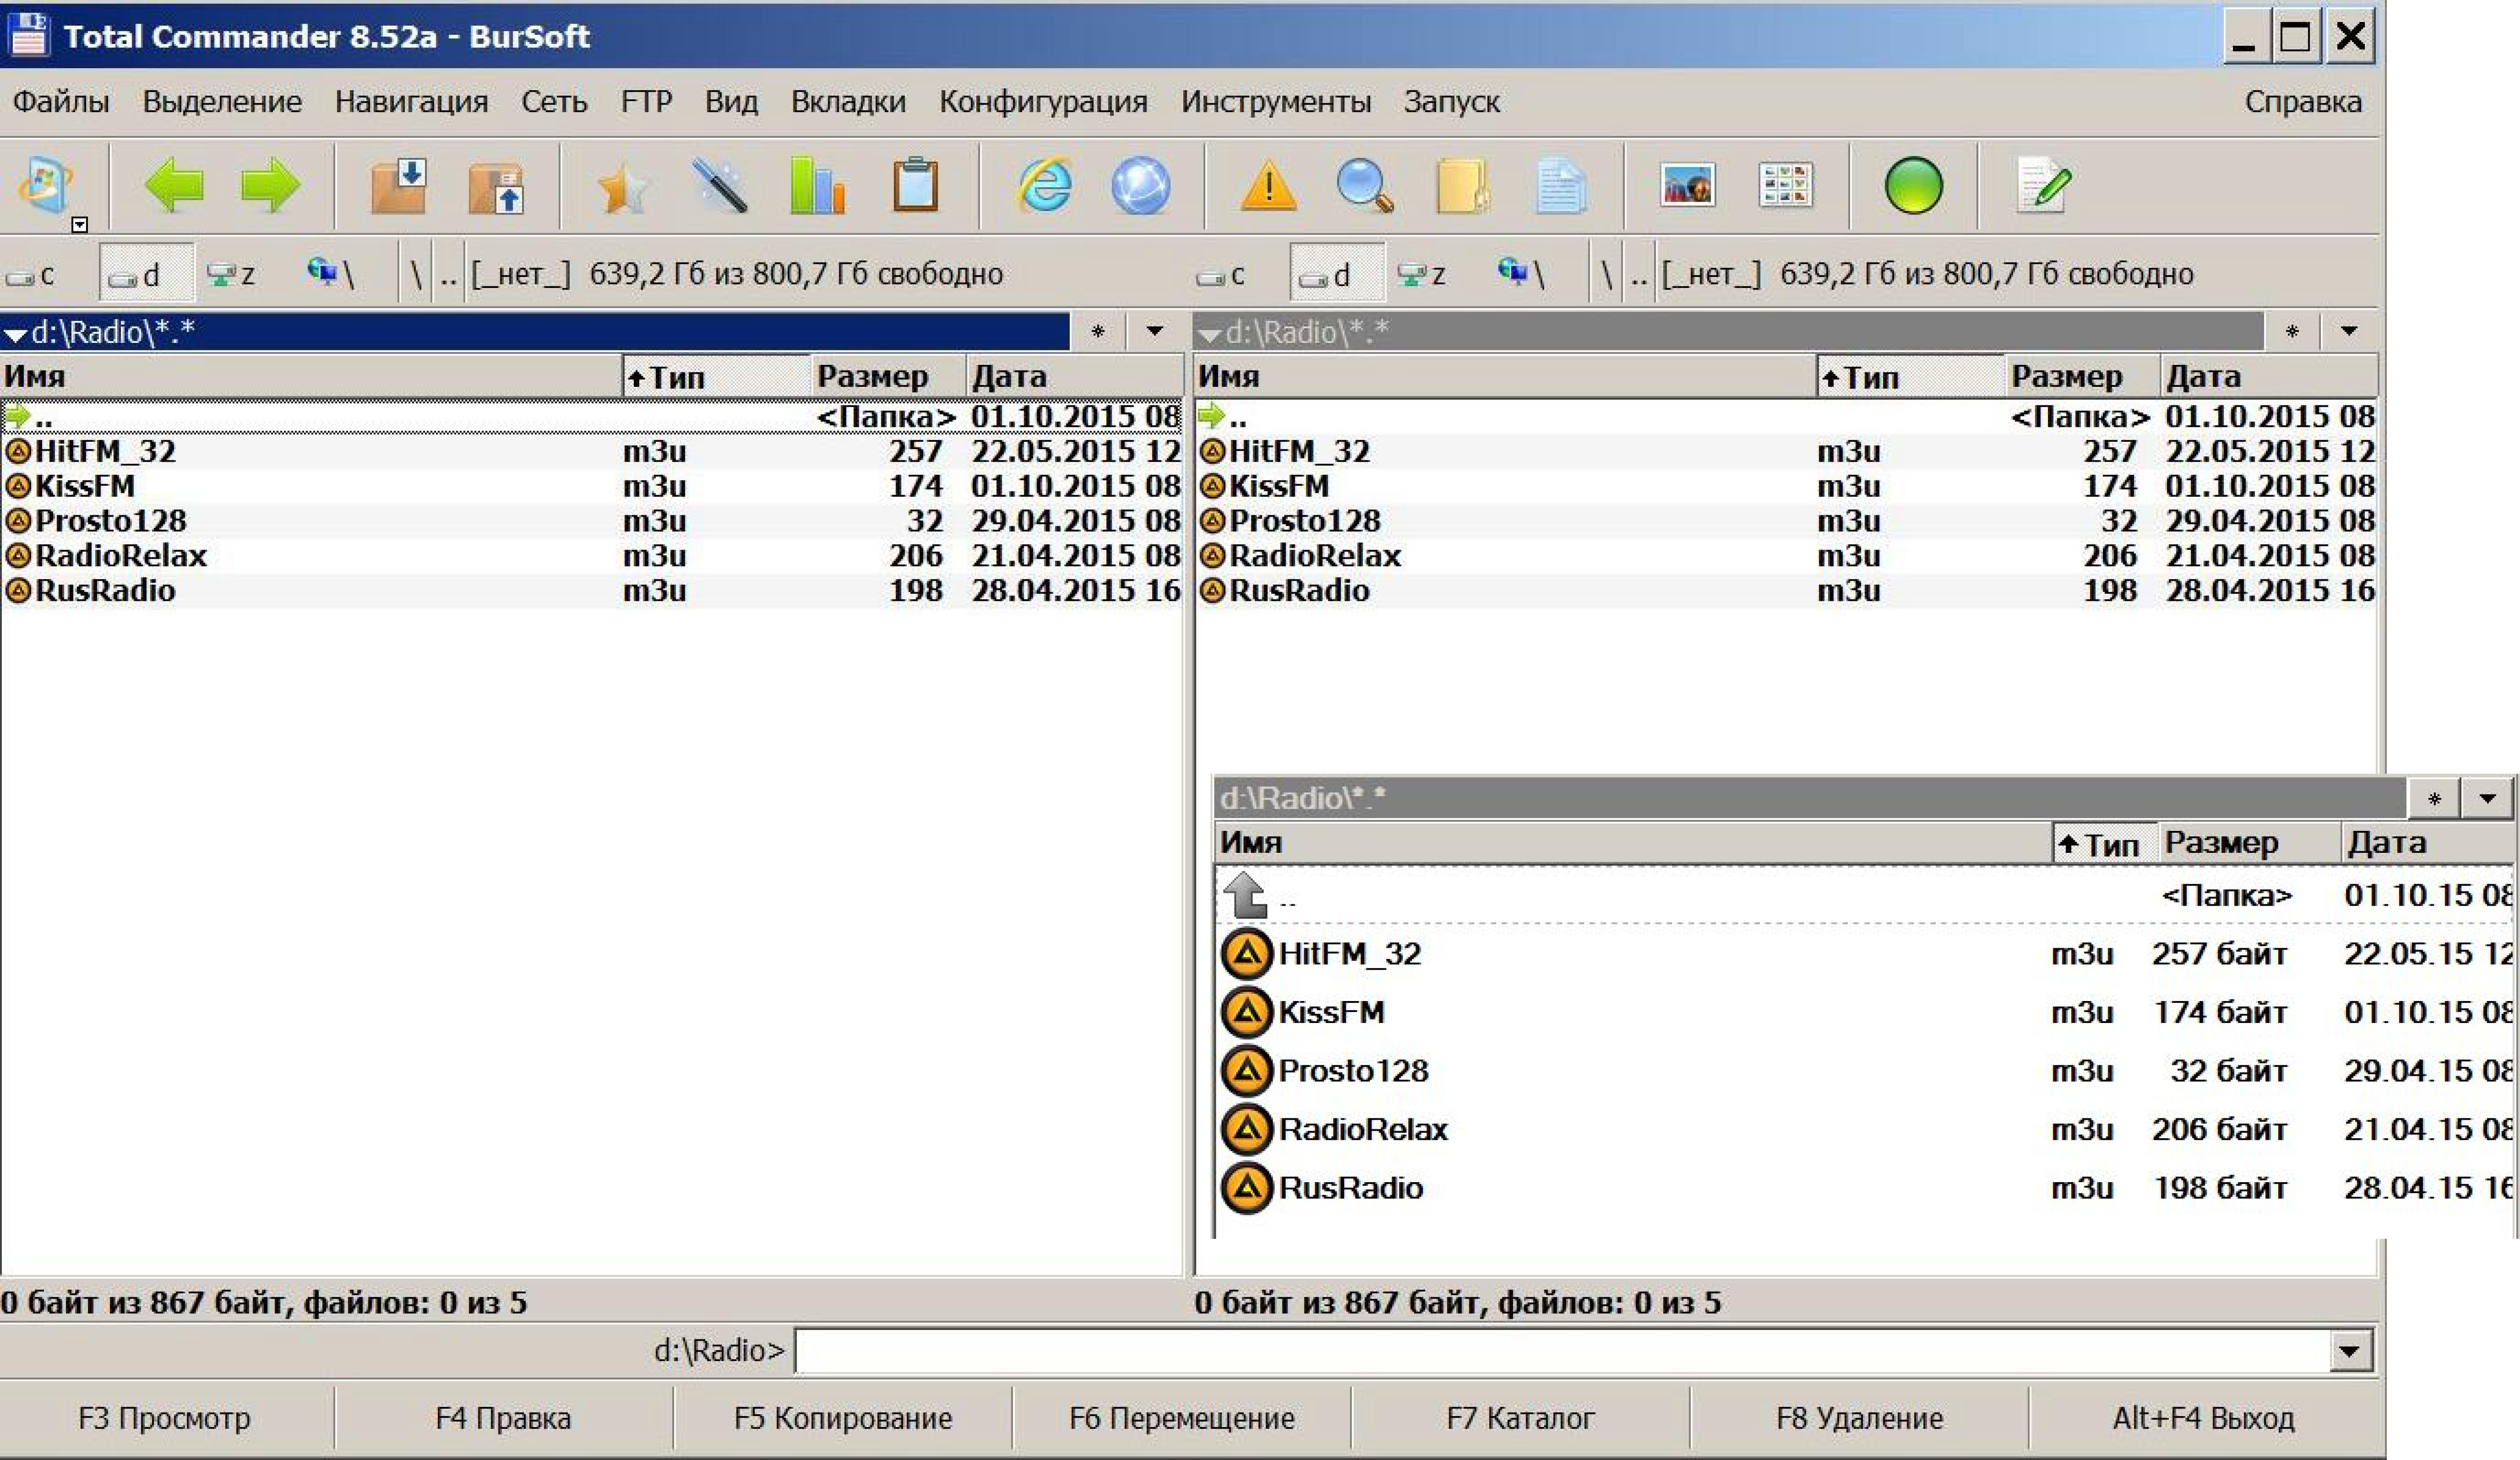The width and height of the screenshot is (2520, 1460).
Task: Open right panel directory history dropdown arrow
Action: tap(2349, 331)
